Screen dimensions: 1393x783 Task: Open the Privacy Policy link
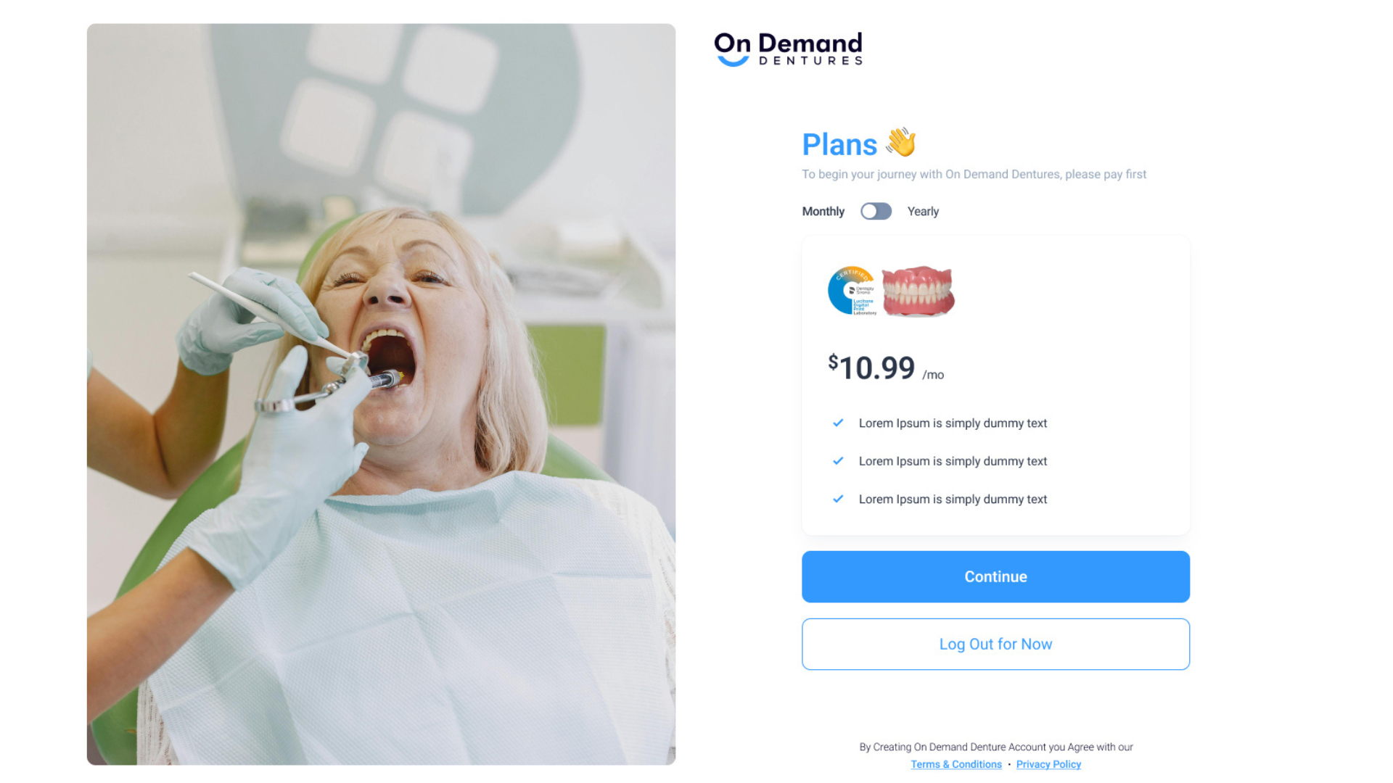coord(1048,764)
